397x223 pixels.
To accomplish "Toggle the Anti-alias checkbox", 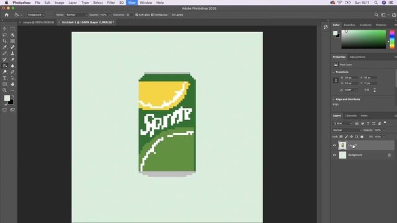I will (x=136, y=15).
